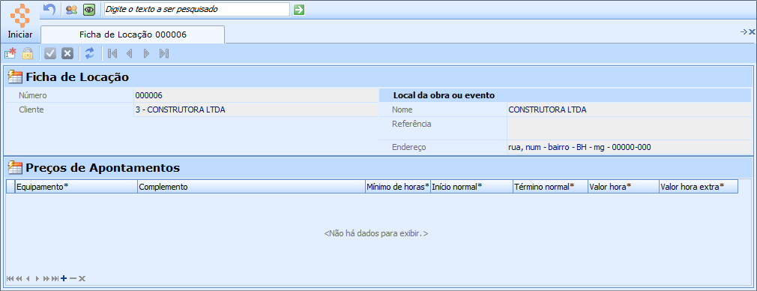757x291 pixels.
Task: Click the Ficha de Locação heading text
Action: pos(77,76)
